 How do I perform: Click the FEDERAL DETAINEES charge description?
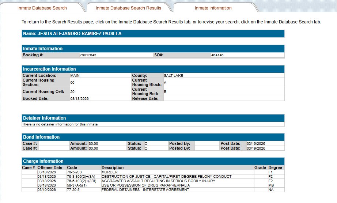click(145, 190)
